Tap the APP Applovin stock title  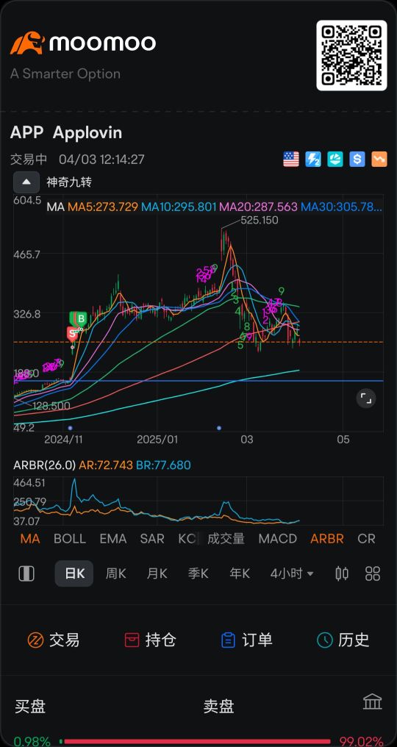click(x=66, y=133)
